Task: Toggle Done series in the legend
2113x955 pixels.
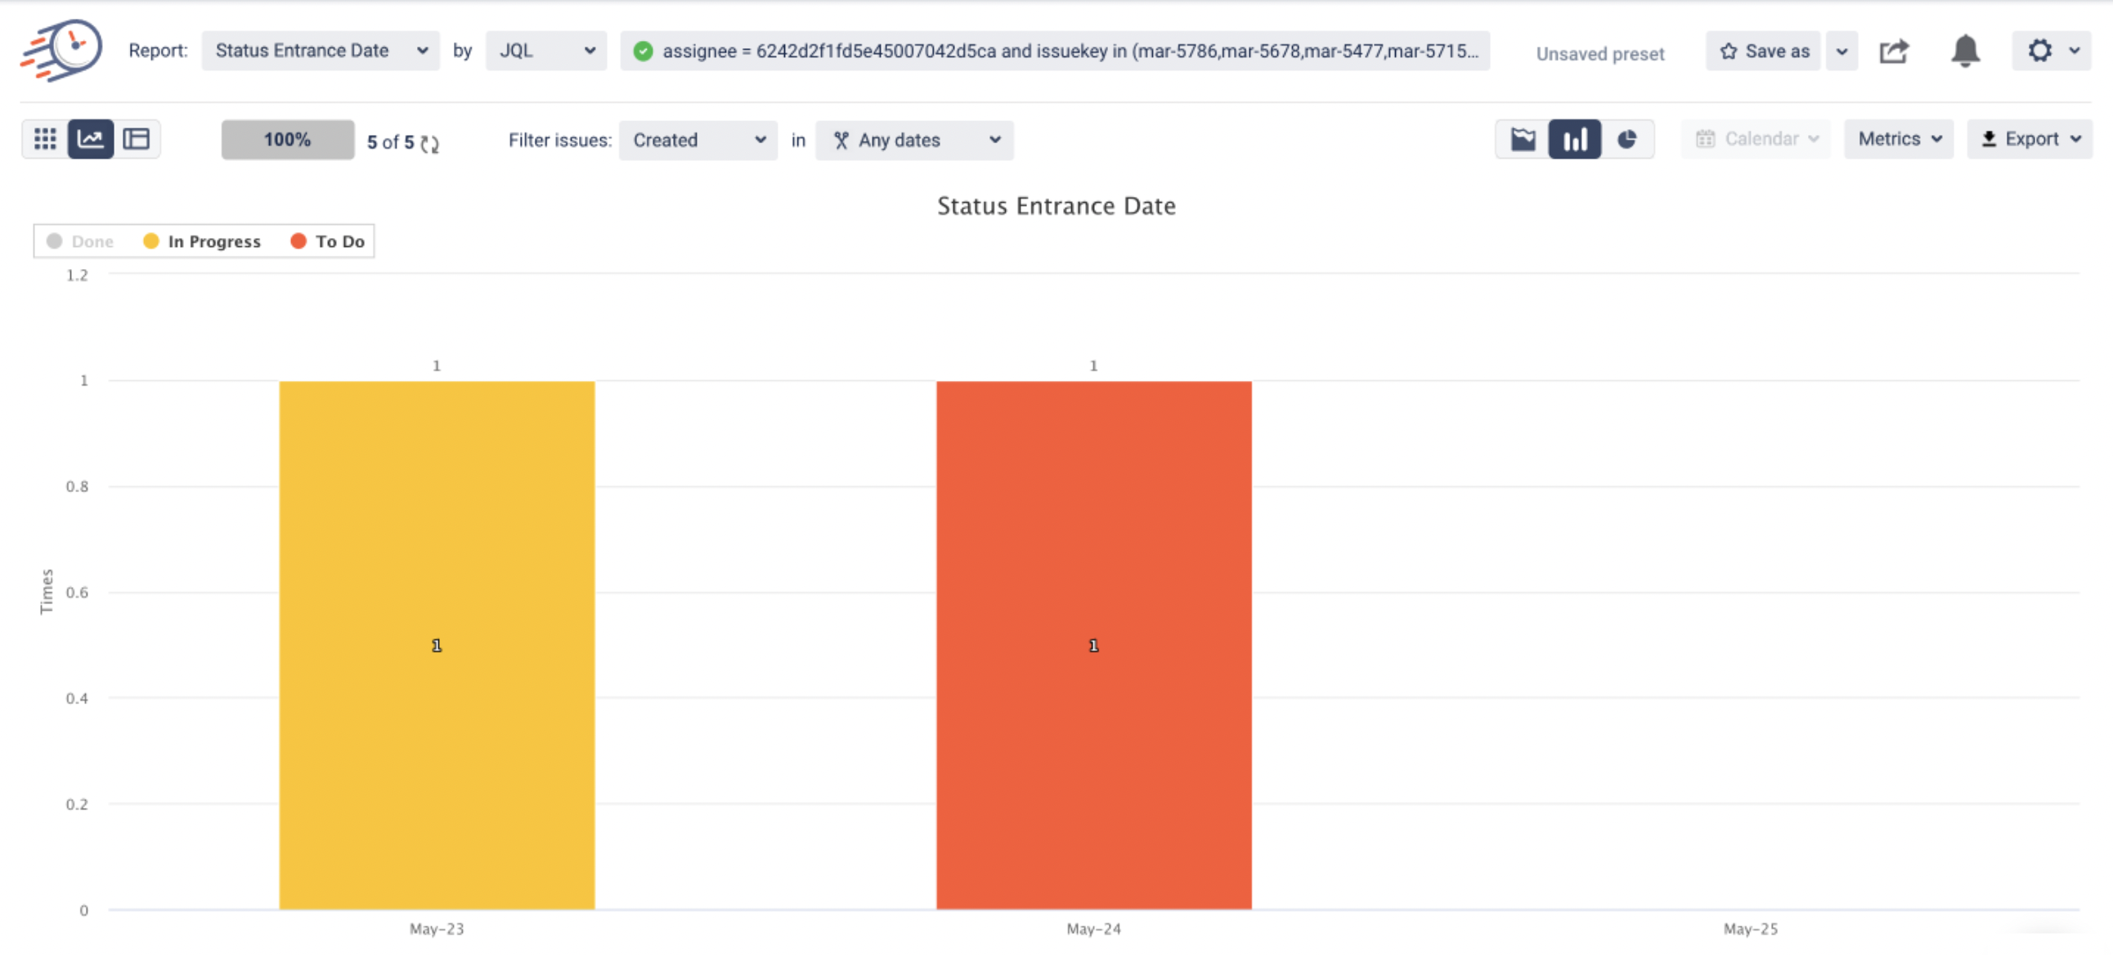Action: pyautogui.click(x=81, y=241)
